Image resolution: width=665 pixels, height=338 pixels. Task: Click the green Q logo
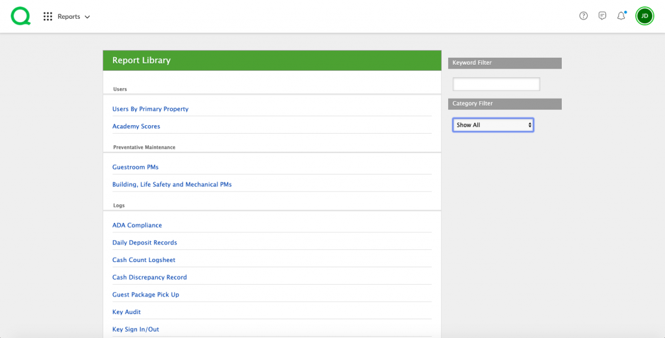tap(21, 16)
